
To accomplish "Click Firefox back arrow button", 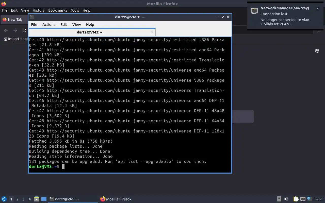I will (6, 30).
